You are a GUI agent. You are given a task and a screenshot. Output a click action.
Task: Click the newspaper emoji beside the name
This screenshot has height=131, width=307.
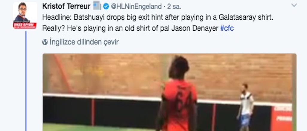point(97,5)
